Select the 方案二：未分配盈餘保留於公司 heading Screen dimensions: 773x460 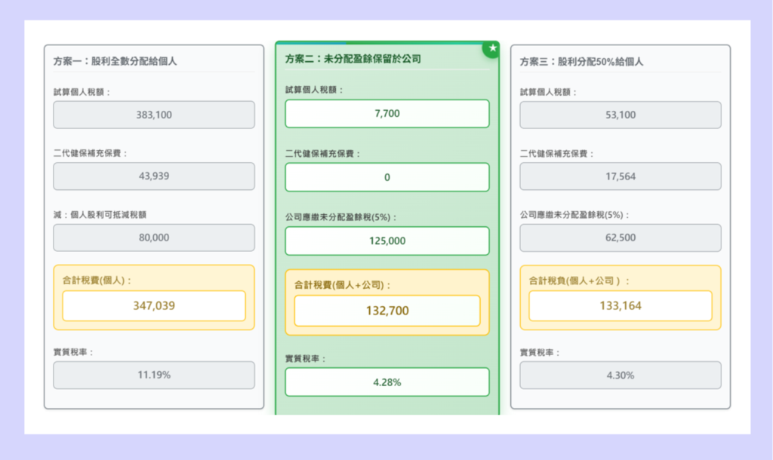(353, 58)
